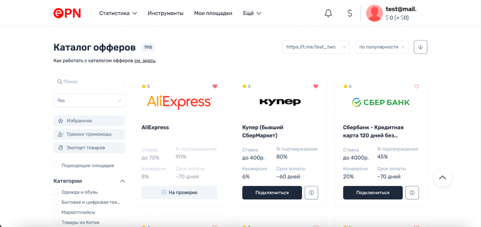
Task: Click the ePN logo
Action: [x=67, y=13]
